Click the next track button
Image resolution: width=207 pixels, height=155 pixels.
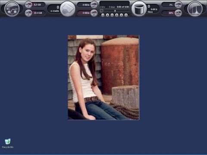click(x=112, y=15)
